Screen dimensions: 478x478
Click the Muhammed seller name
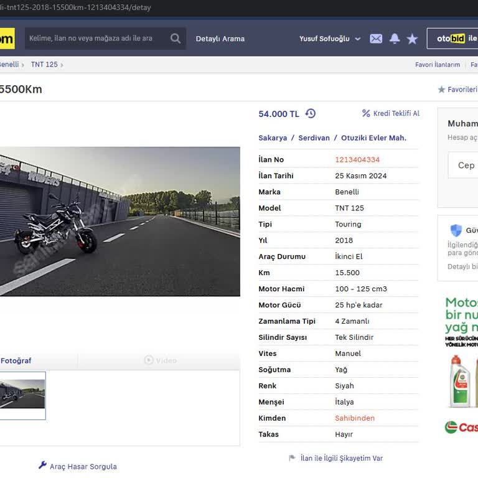(463, 123)
